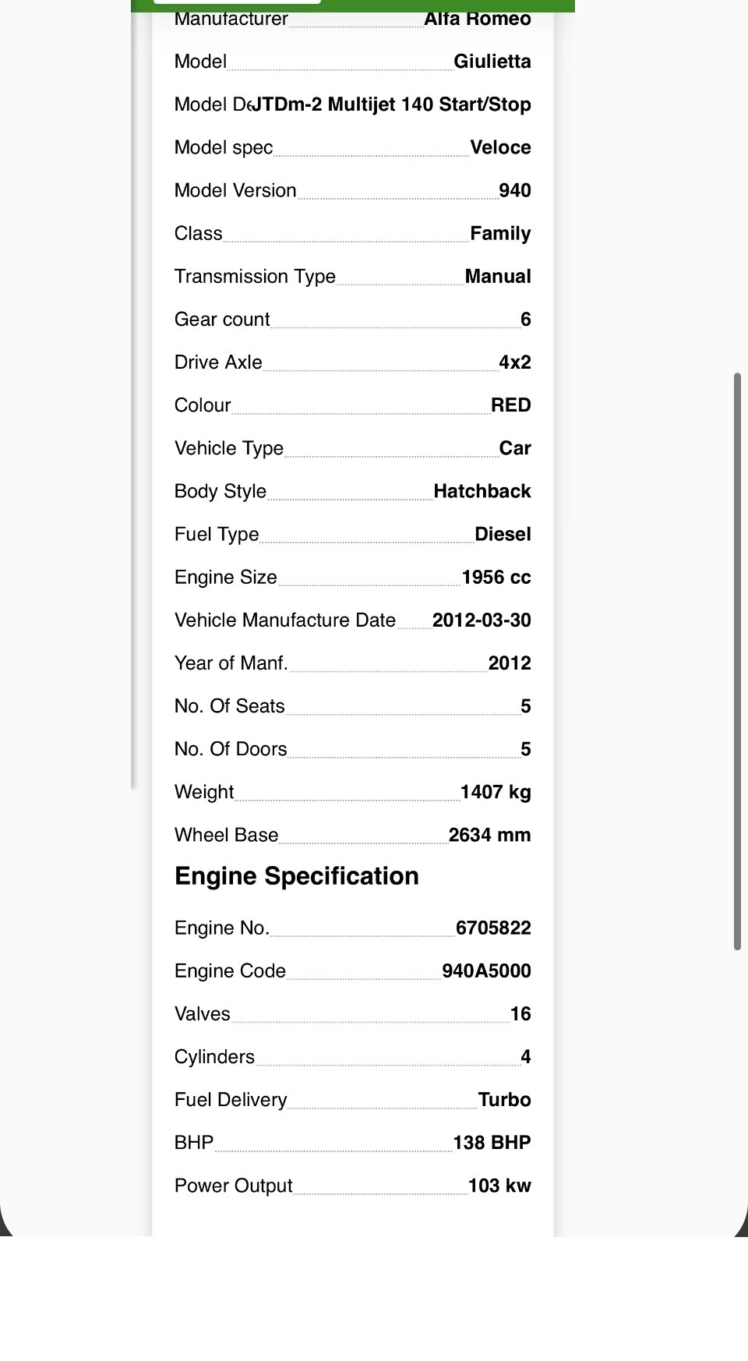
Task: Click the 'No. Of Seats' label
Action: point(230,705)
